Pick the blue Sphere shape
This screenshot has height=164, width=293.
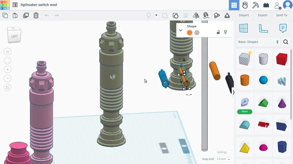click(x=263, y=80)
